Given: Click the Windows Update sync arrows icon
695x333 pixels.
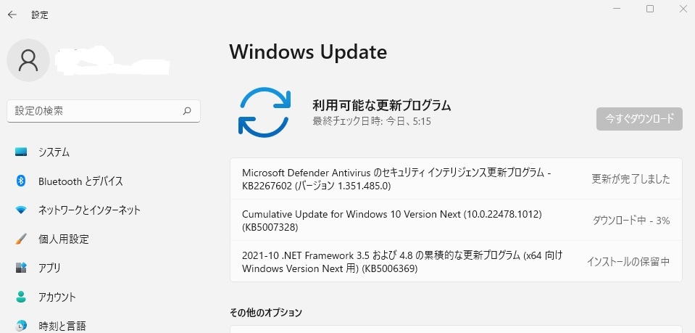Looking at the screenshot, I should [265, 114].
